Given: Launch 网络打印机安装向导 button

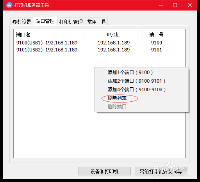Looking at the screenshot, I should click(x=161, y=171).
